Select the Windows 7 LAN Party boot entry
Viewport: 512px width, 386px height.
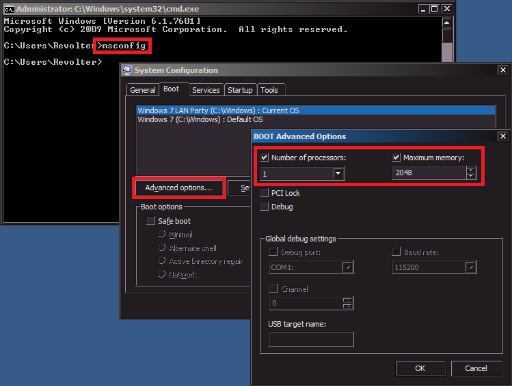[x=315, y=110]
